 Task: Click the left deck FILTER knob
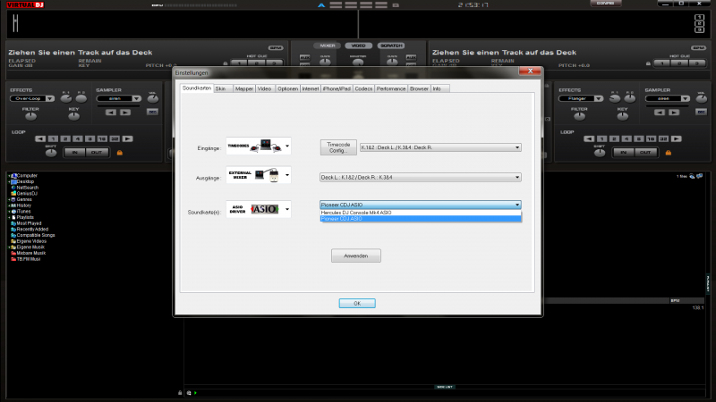(30, 116)
